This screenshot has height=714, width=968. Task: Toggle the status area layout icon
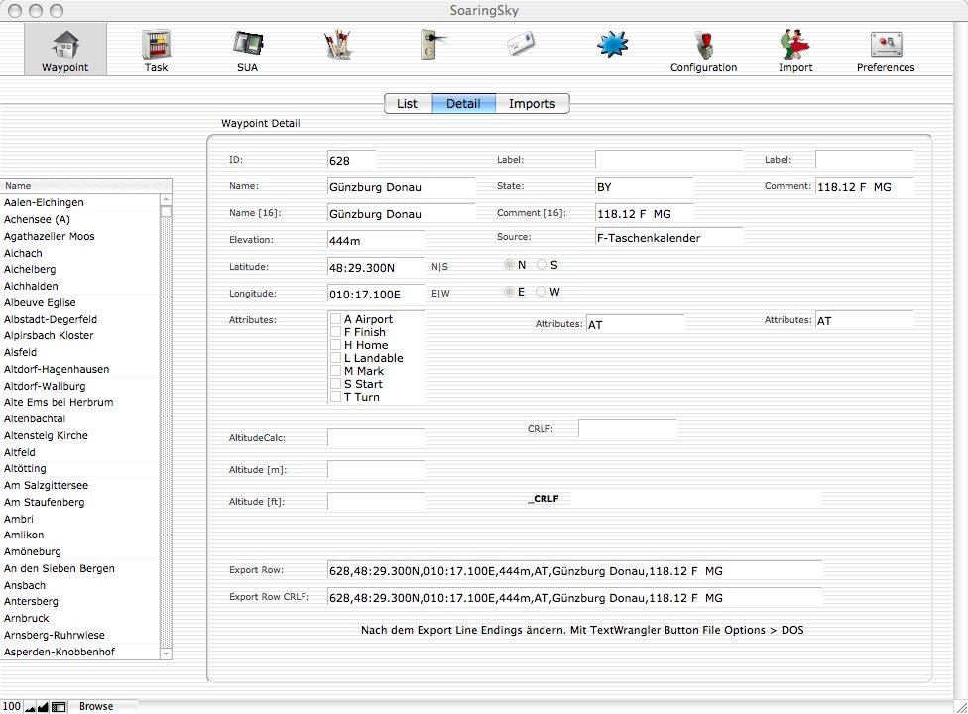tap(59, 707)
